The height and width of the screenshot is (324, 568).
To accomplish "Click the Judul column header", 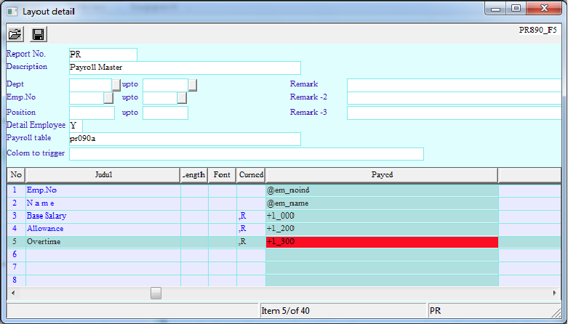I will pos(103,175).
